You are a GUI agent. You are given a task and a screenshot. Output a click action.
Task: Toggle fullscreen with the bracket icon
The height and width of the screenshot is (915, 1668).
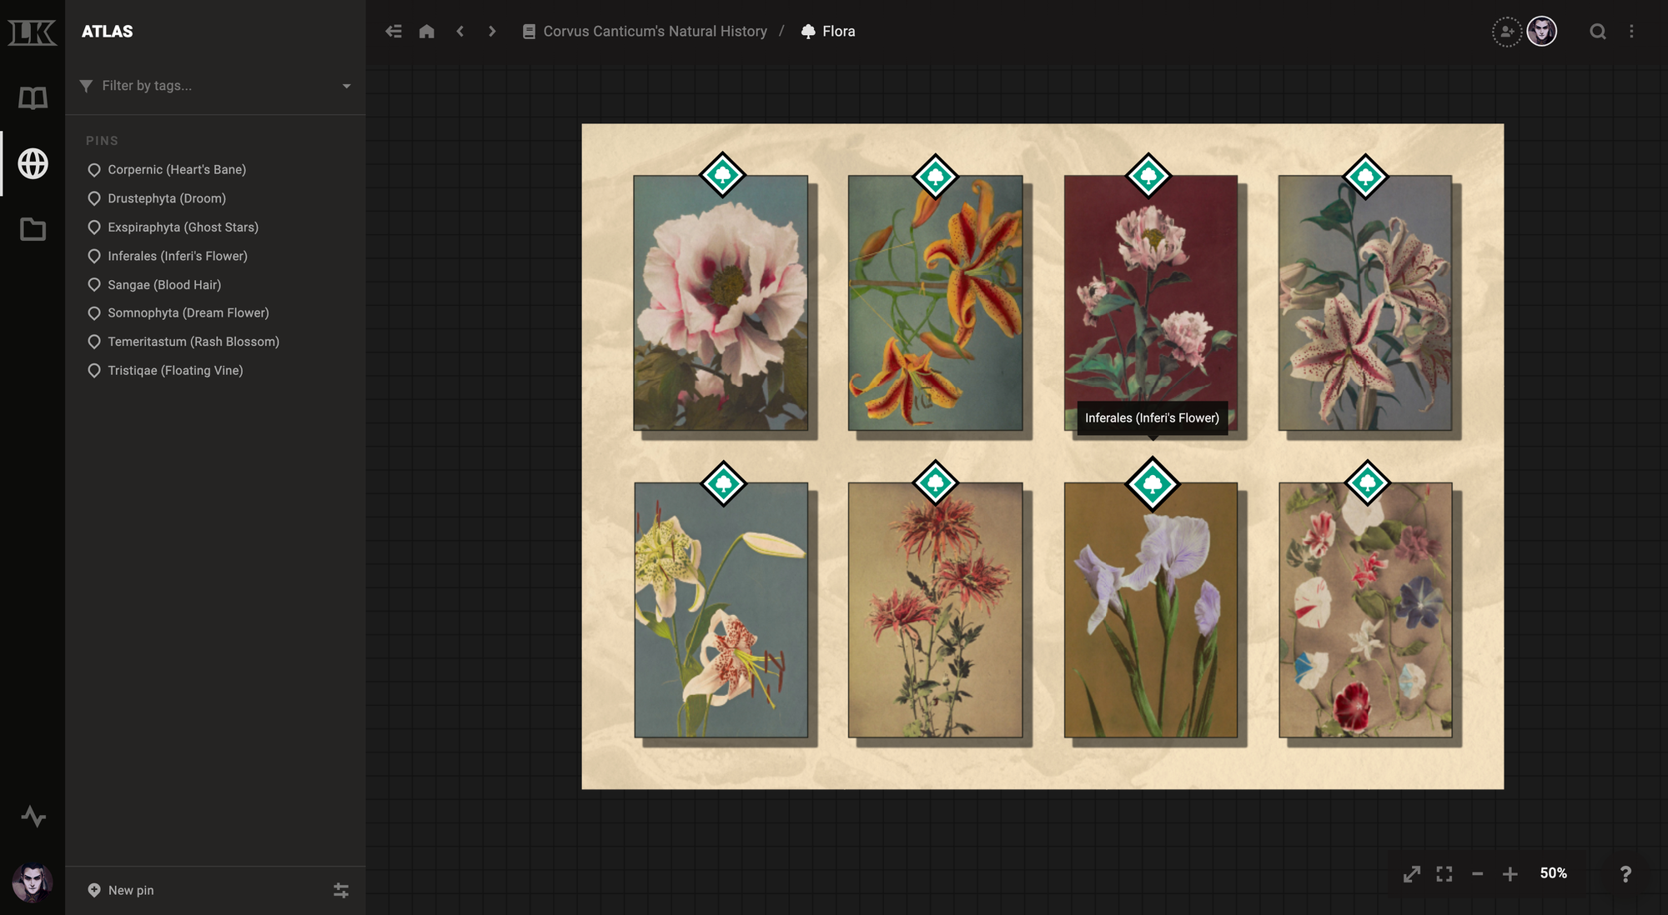1444,874
